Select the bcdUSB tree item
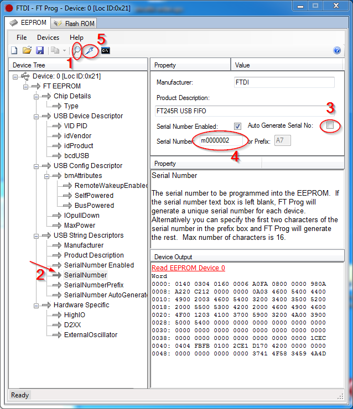Screen dimensions: 353x409 tap(76, 156)
